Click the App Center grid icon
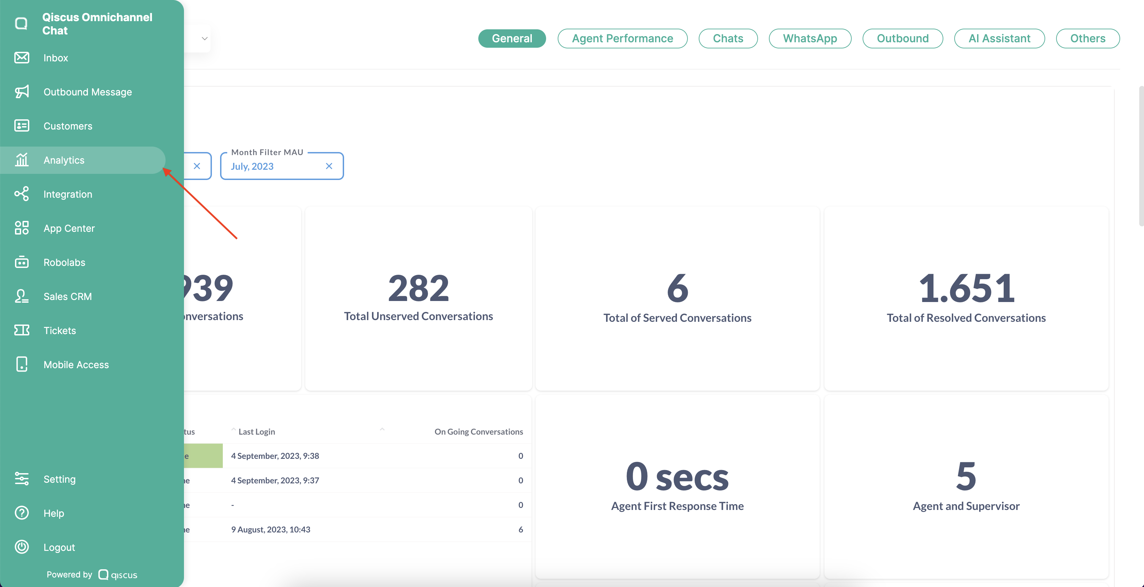The height and width of the screenshot is (587, 1144). point(22,228)
